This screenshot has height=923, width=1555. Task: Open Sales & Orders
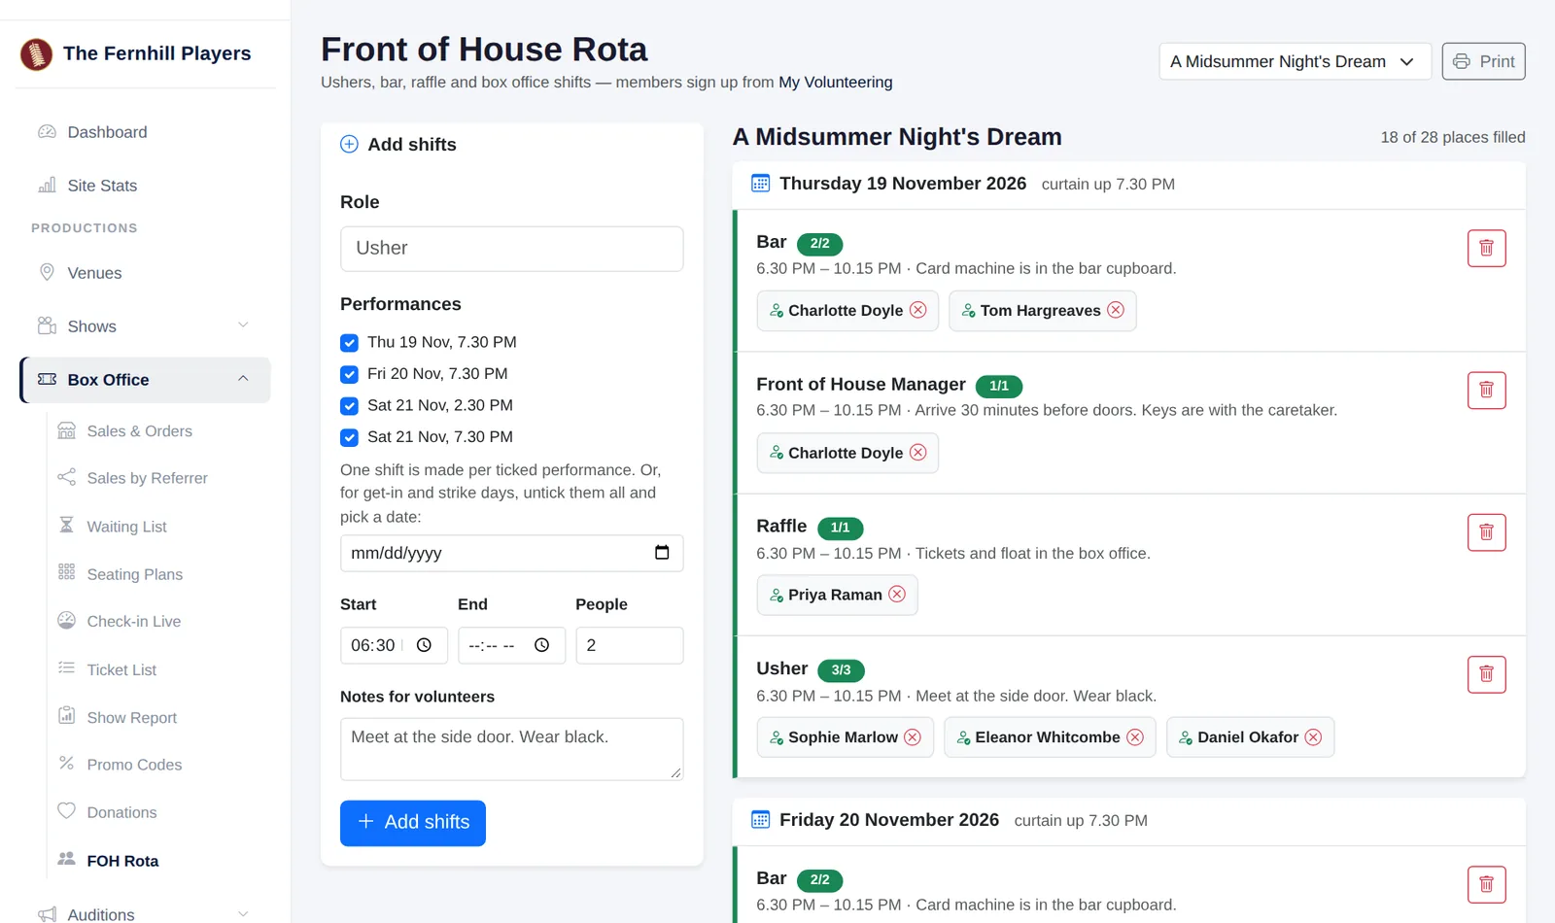[139, 431]
